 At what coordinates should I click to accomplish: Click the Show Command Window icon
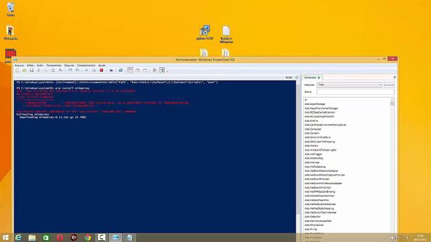(155, 71)
